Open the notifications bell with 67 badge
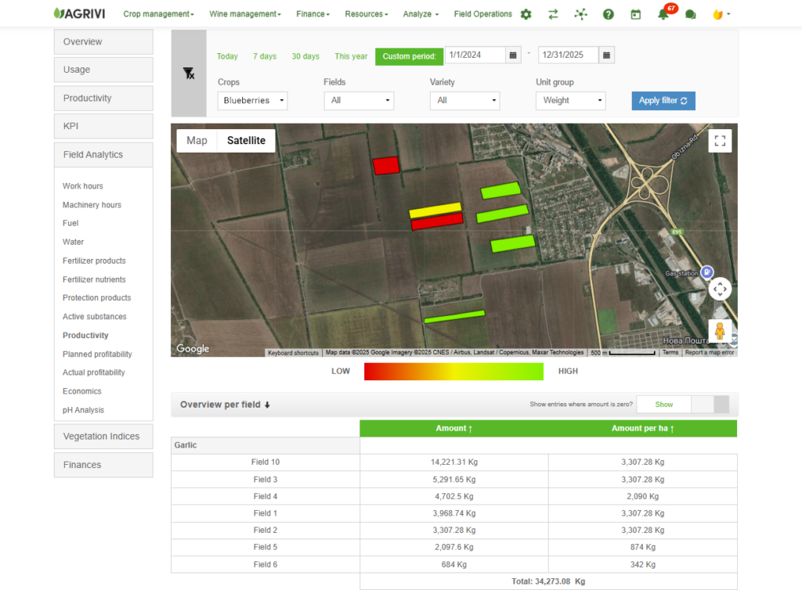The image size is (802, 590). (663, 14)
